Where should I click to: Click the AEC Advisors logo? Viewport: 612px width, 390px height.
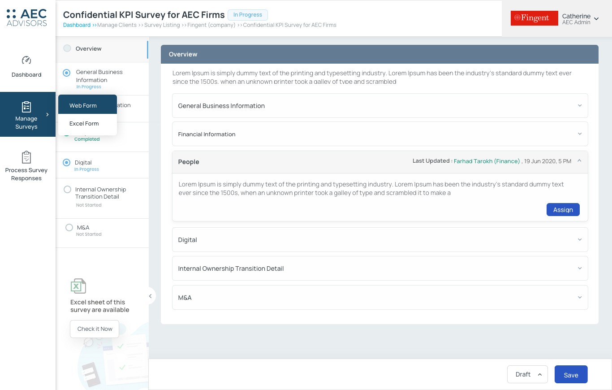pyautogui.click(x=27, y=18)
